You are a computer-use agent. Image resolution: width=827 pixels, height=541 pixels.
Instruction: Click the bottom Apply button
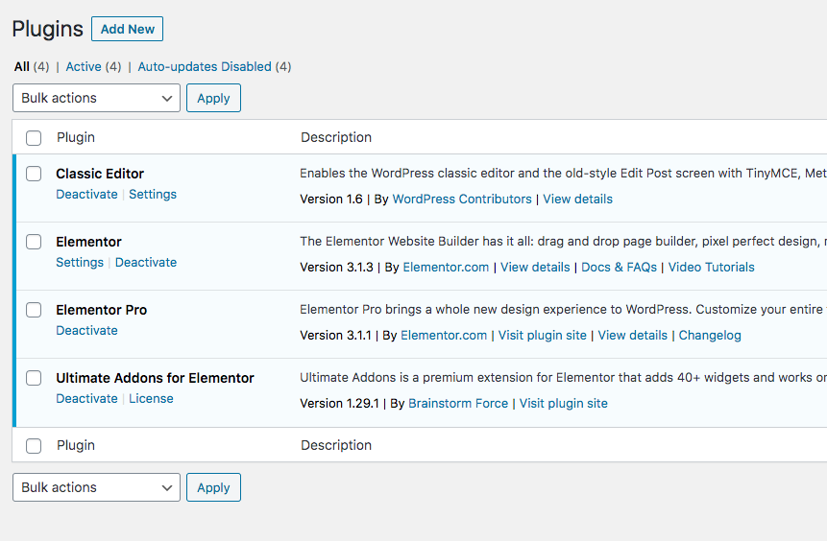[x=213, y=487]
